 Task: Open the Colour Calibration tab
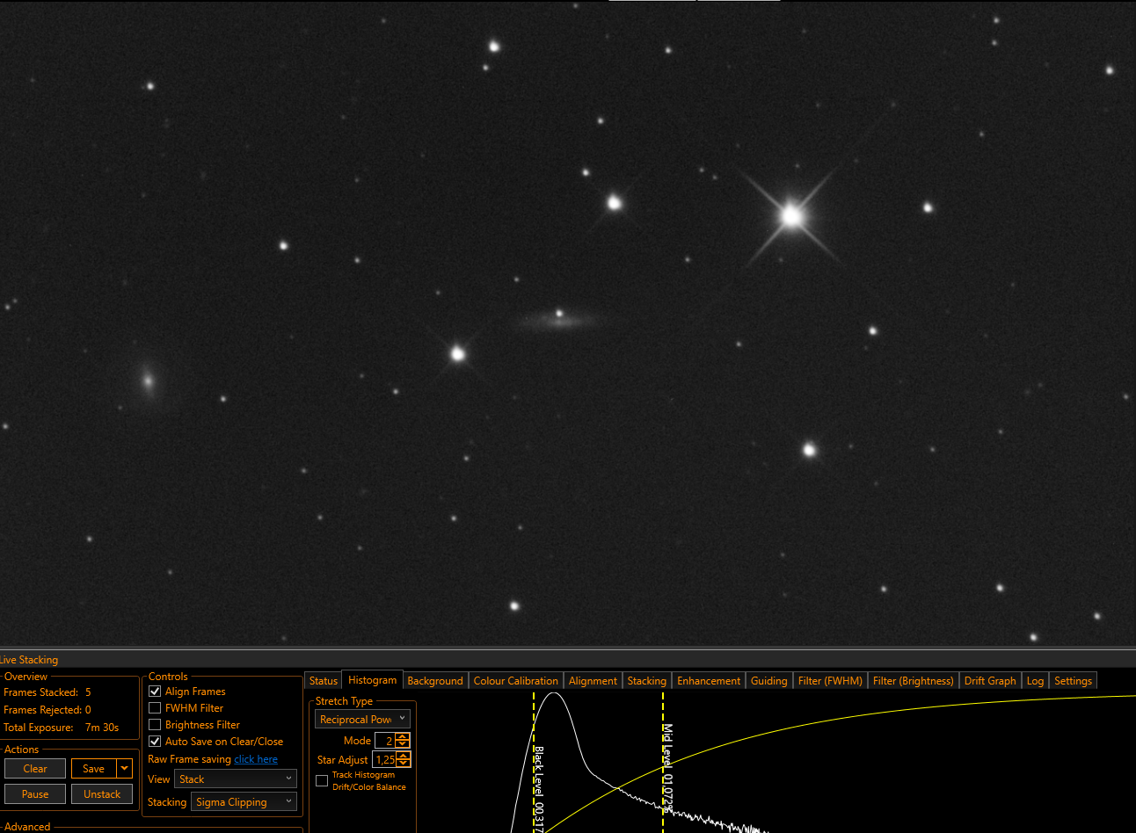click(x=516, y=681)
